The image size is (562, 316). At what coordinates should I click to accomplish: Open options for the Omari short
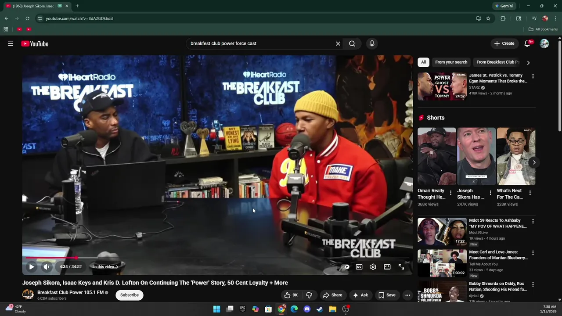click(x=450, y=193)
